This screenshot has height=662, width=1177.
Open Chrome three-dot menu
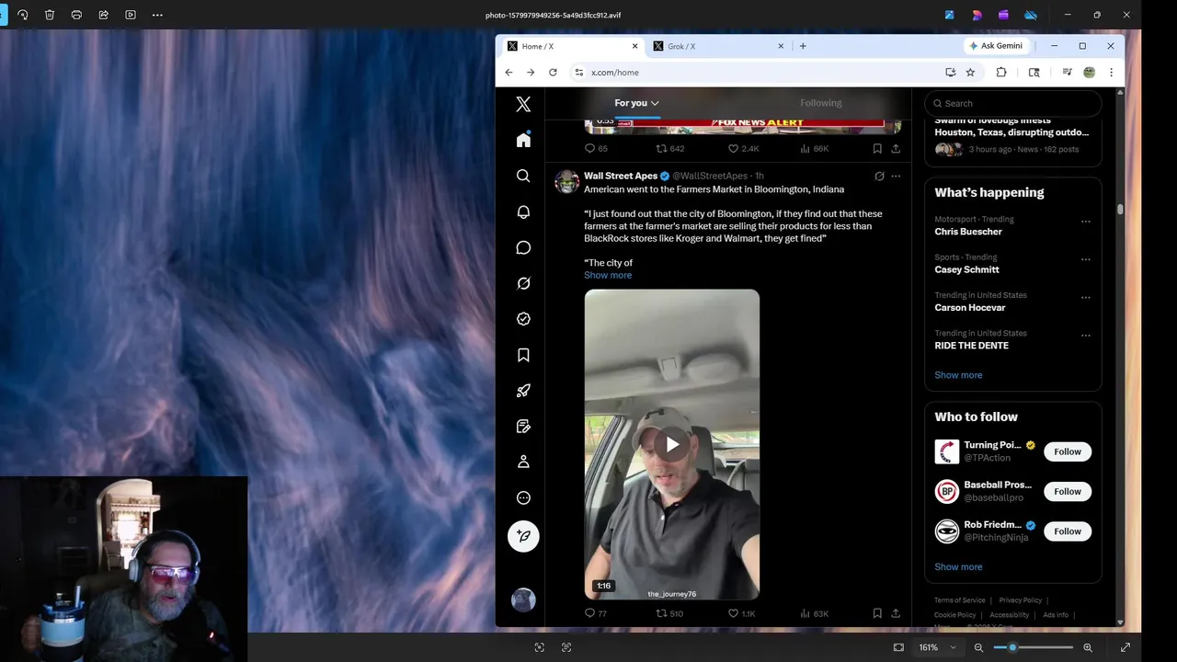pyautogui.click(x=1111, y=72)
